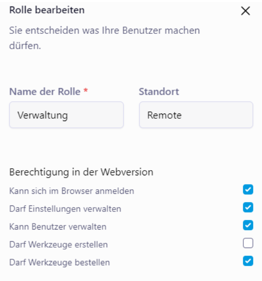Viewport: 262px width, 281px height.
Task: Uncheck Darf Werkzeuge bestellen checkbox
Action: [x=248, y=261]
